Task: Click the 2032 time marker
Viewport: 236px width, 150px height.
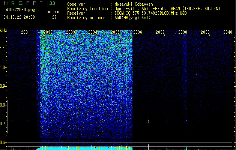Action: point(48,32)
